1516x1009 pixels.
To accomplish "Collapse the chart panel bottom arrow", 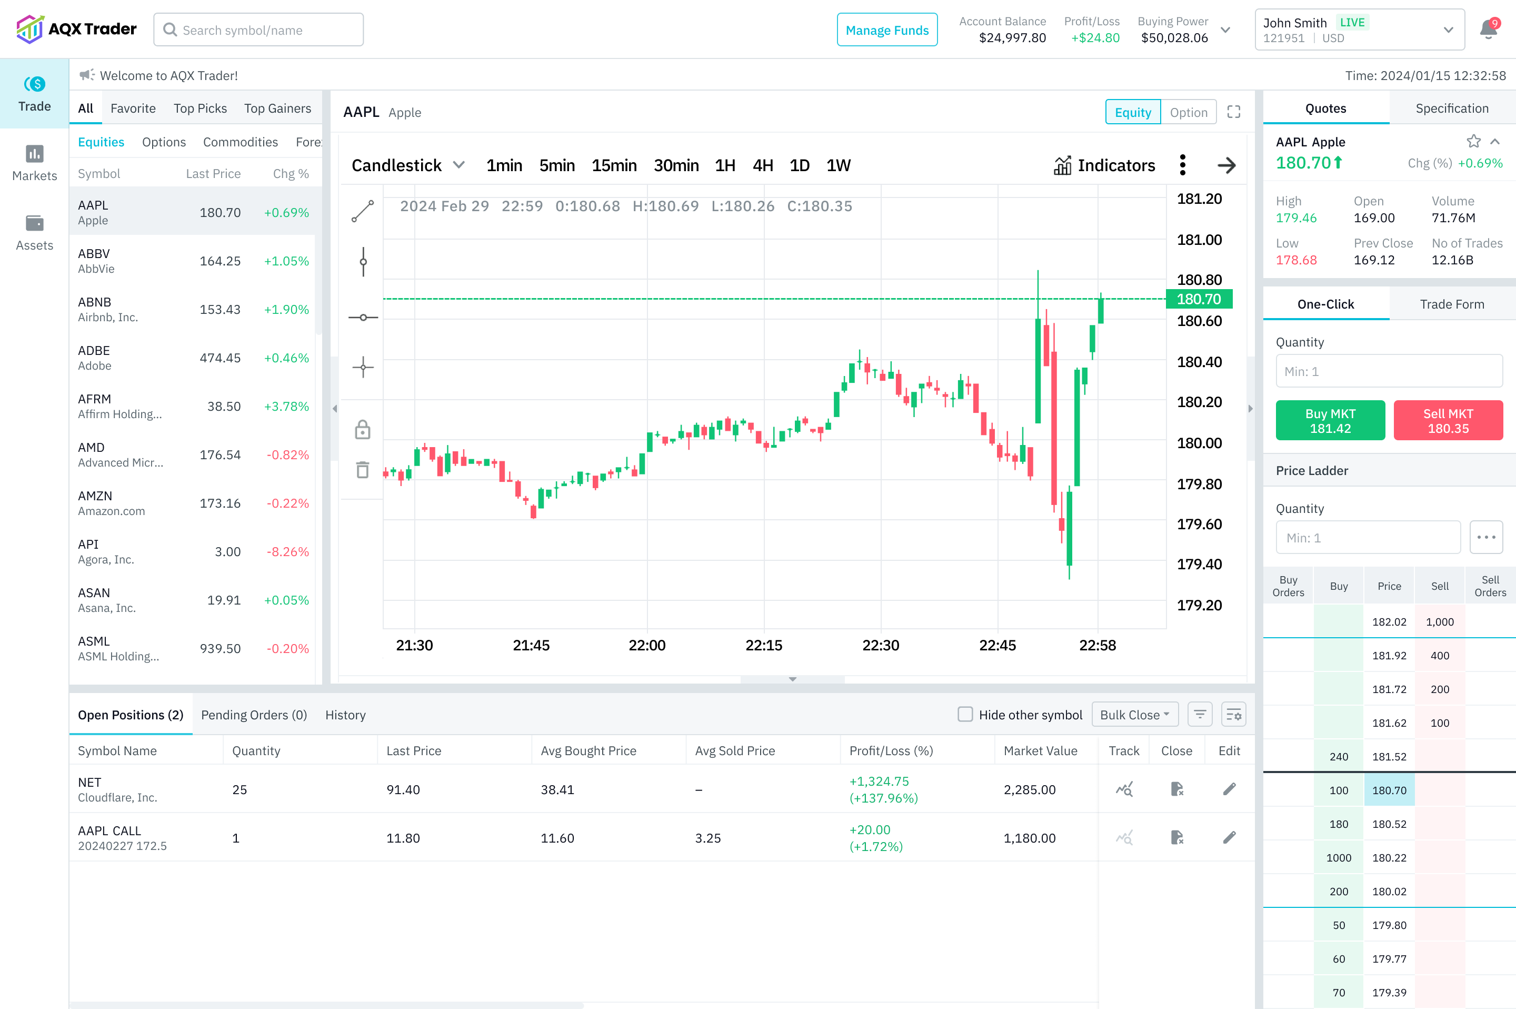I will [x=792, y=679].
